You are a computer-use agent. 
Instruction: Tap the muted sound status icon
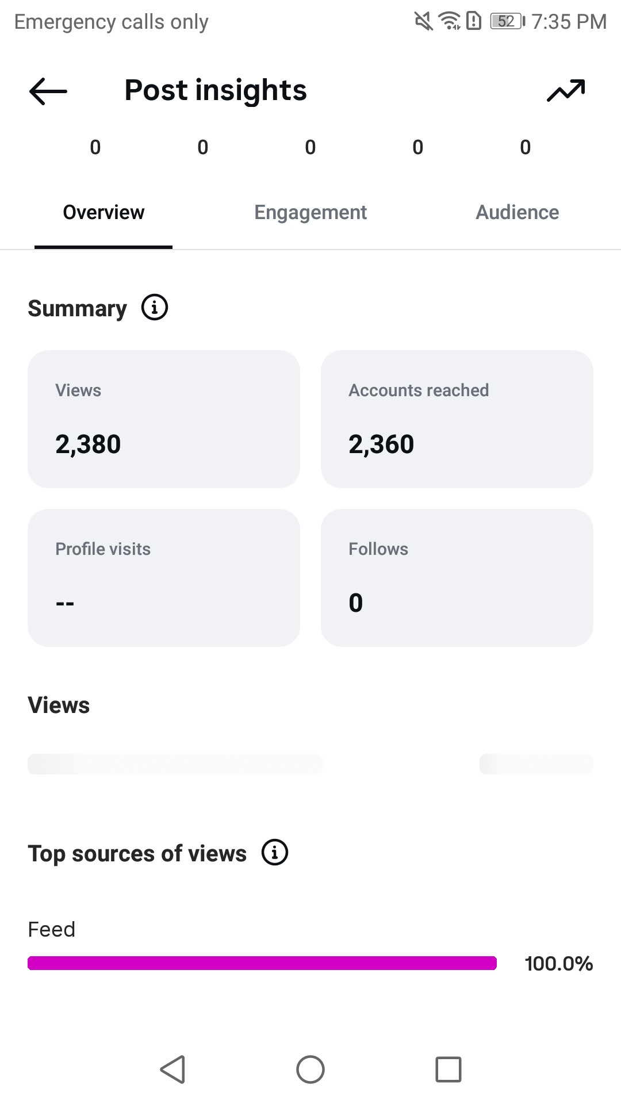pyautogui.click(x=424, y=22)
